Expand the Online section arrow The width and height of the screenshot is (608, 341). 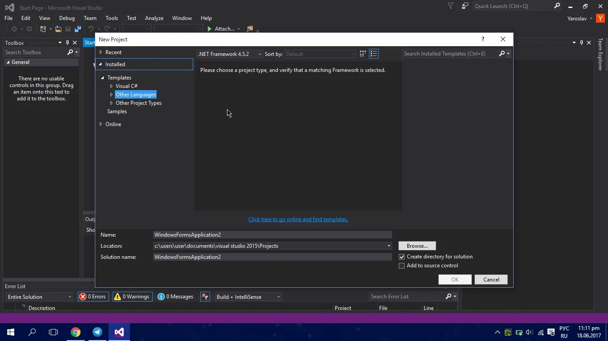click(101, 124)
